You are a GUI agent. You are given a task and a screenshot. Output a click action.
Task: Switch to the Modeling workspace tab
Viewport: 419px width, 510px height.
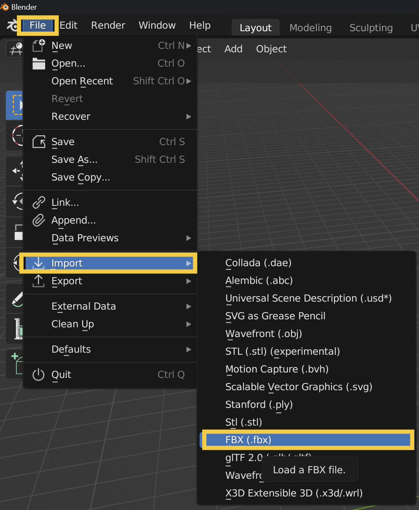(311, 28)
